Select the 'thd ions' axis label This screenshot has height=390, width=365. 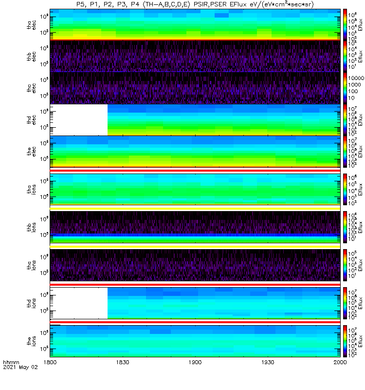pyautogui.click(x=31, y=303)
